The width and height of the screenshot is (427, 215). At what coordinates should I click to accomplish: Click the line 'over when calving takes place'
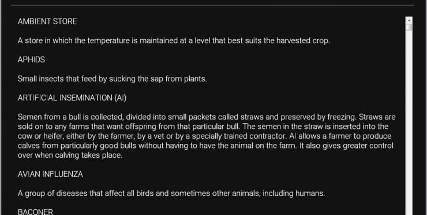tap(70, 155)
